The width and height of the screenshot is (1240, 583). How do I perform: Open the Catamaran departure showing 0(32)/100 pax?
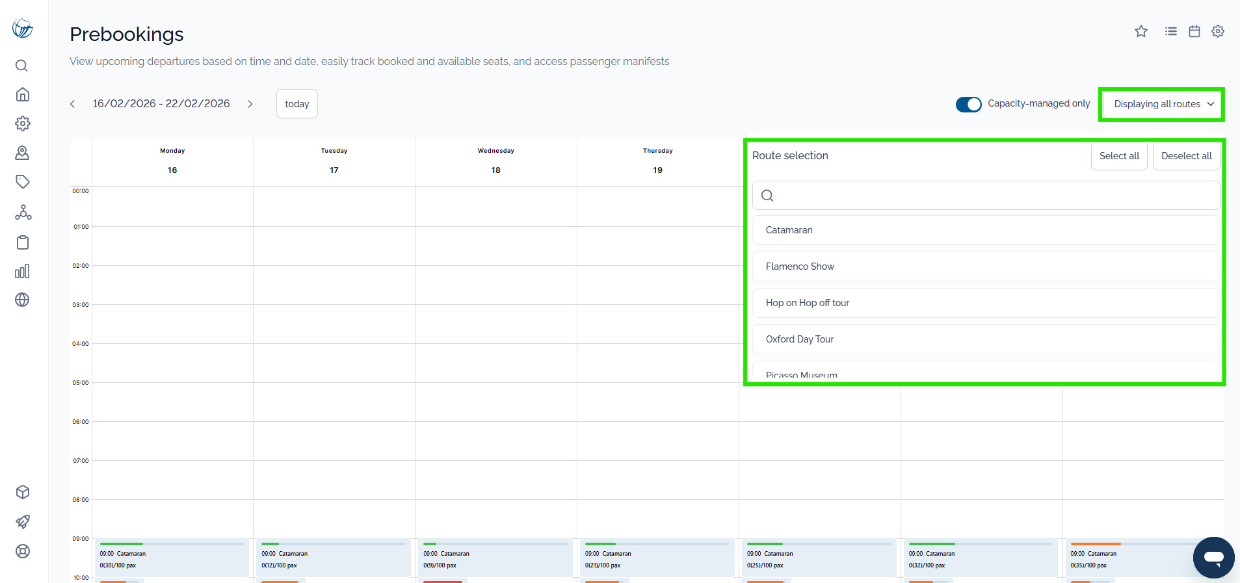[x=981, y=558]
